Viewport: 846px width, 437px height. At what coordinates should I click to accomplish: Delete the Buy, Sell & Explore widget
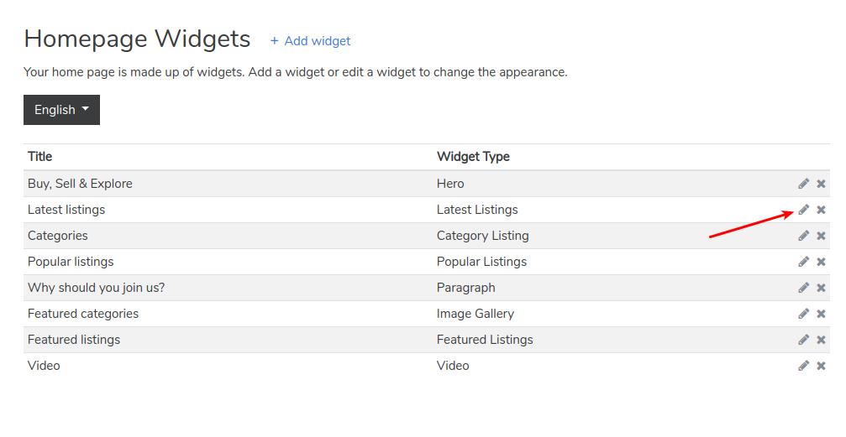pyautogui.click(x=822, y=184)
